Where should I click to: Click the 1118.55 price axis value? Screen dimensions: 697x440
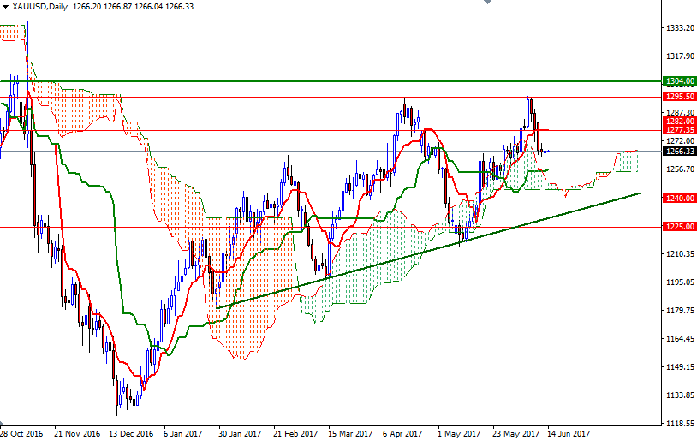(679, 424)
